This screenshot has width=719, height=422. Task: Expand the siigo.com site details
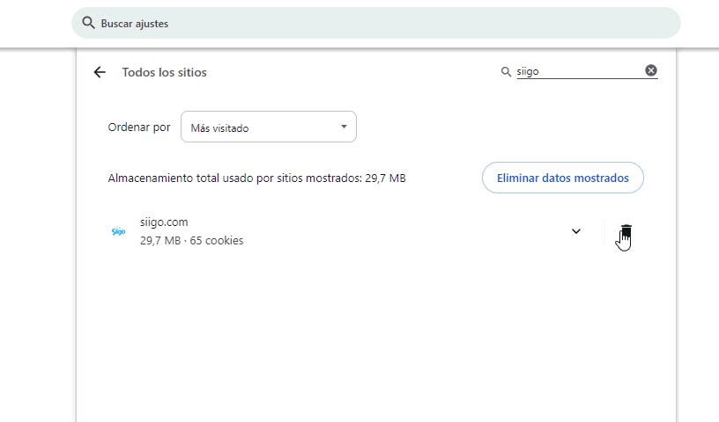tap(576, 231)
